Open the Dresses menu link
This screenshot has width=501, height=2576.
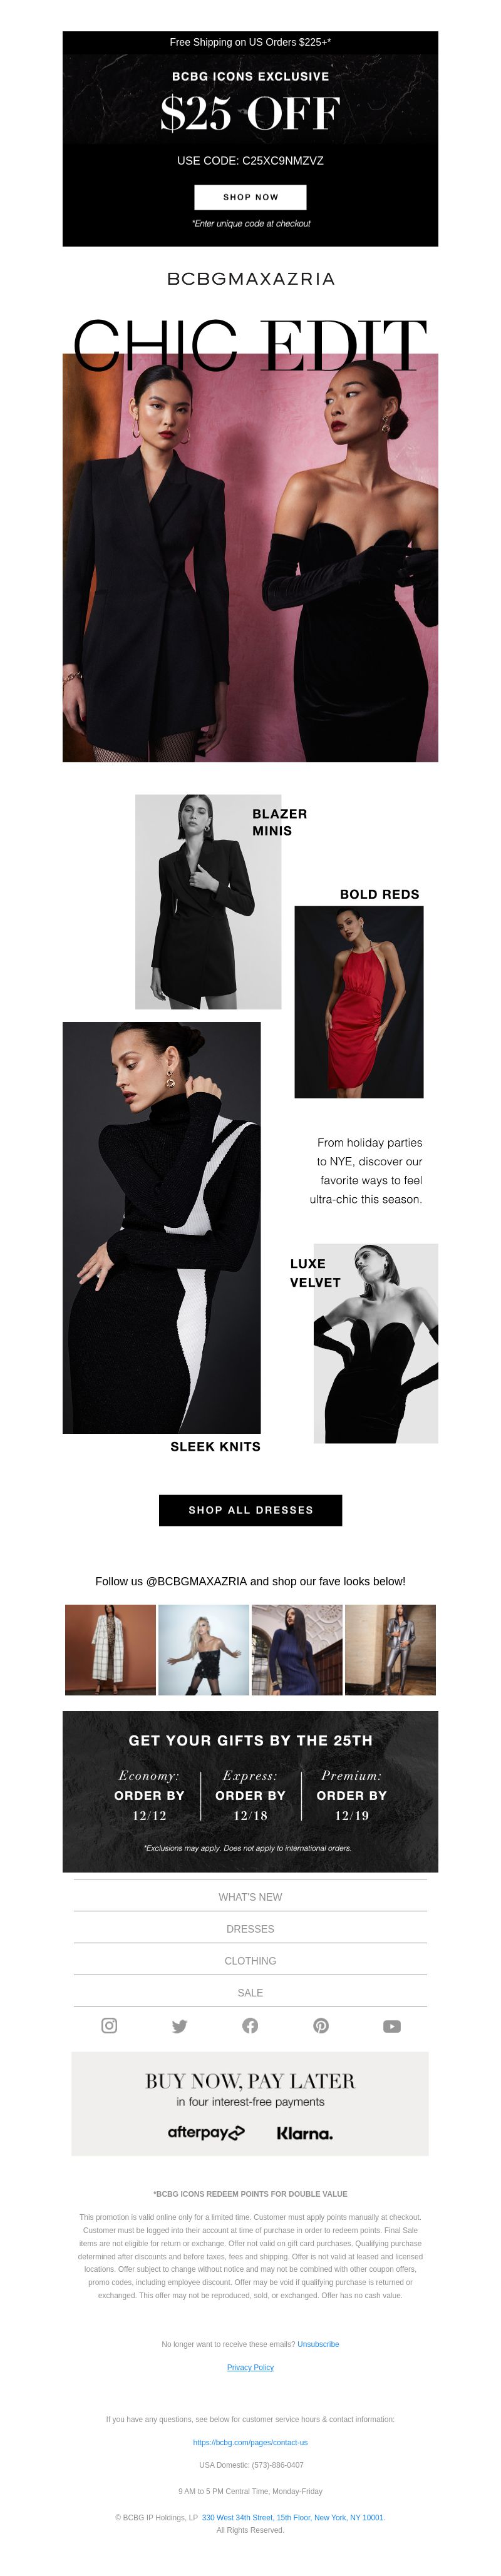click(250, 1928)
